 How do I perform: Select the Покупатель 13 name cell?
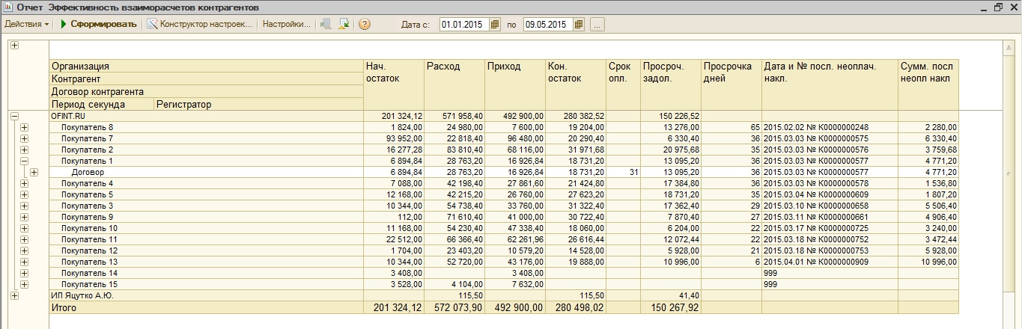206,262
